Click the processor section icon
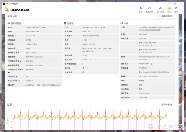 [x=65, y=23]
